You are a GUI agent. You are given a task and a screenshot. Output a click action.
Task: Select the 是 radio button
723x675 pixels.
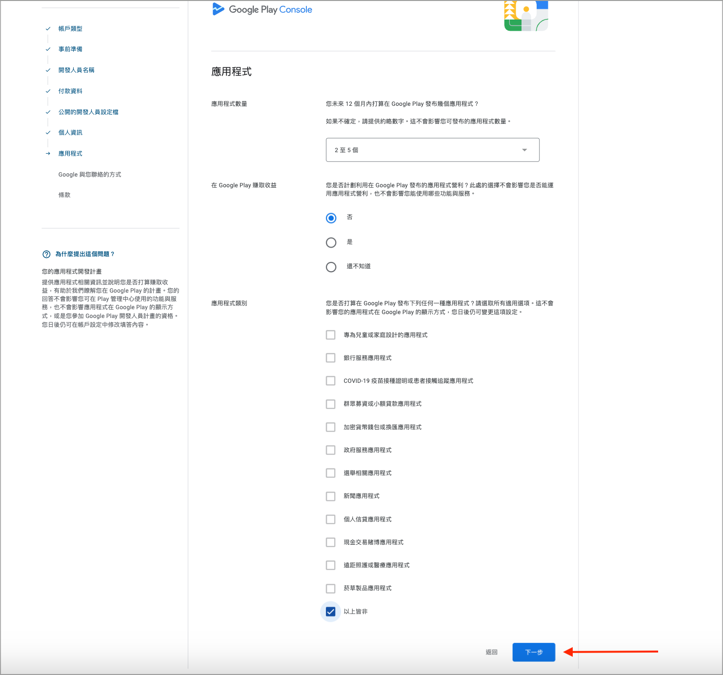[x=331, y=242]
